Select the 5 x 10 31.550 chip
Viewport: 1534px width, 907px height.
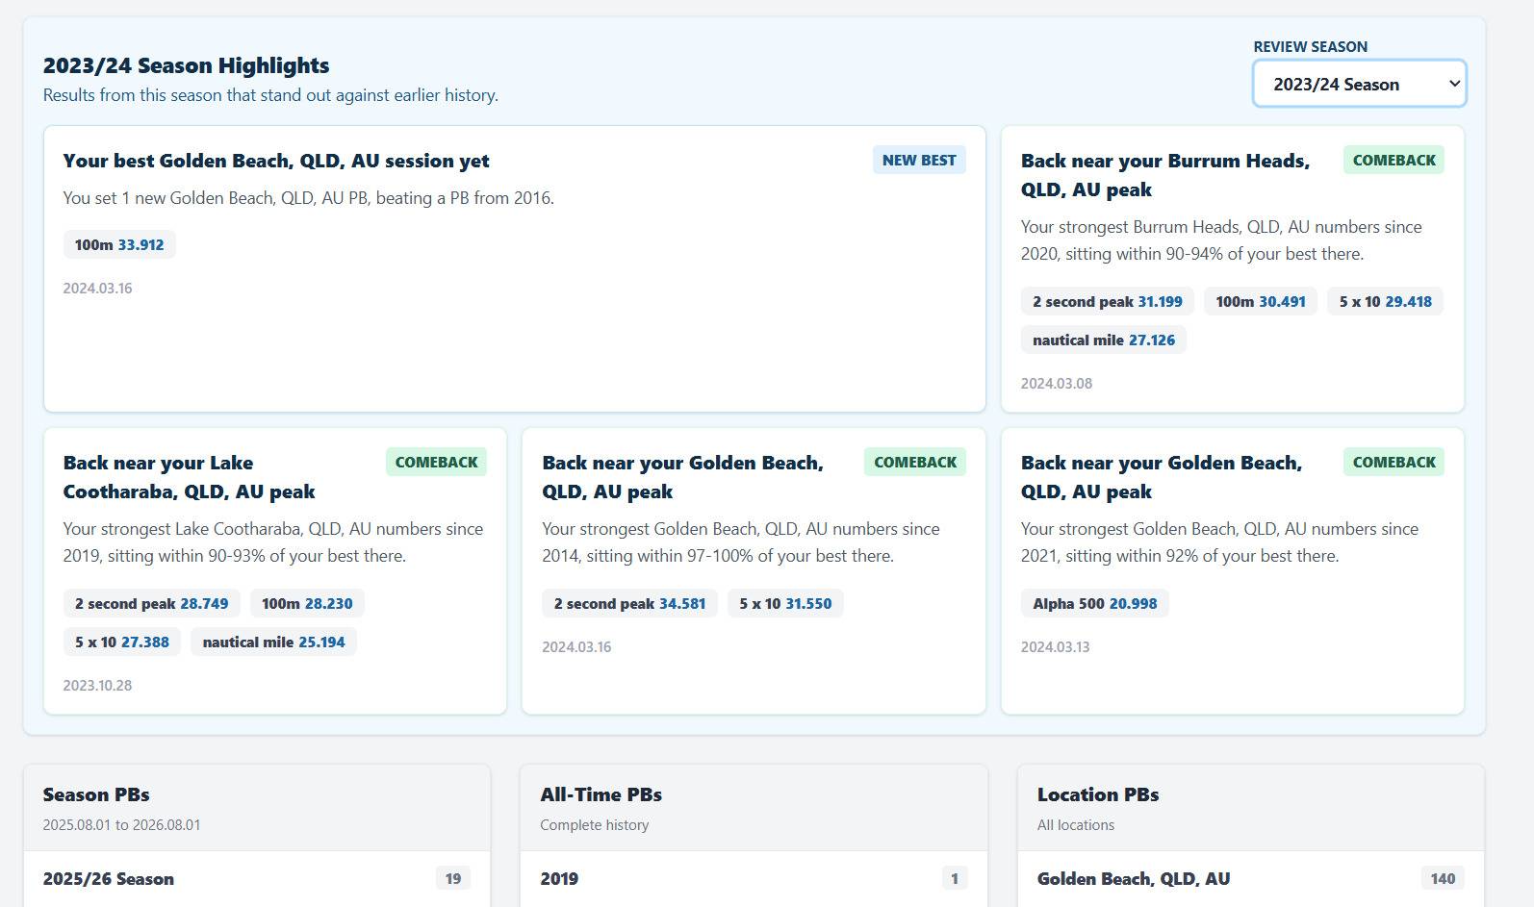785,603
